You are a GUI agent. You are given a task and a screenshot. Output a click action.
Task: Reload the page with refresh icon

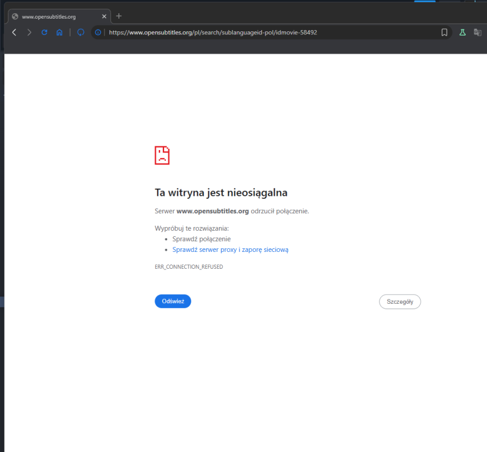pyautogui.click(x=45, y=33)
